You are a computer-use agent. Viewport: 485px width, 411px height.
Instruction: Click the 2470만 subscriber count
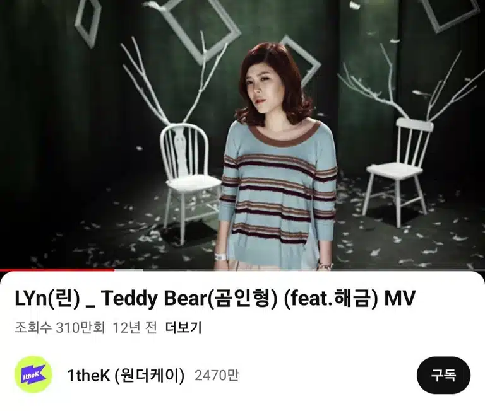point(217,376)
